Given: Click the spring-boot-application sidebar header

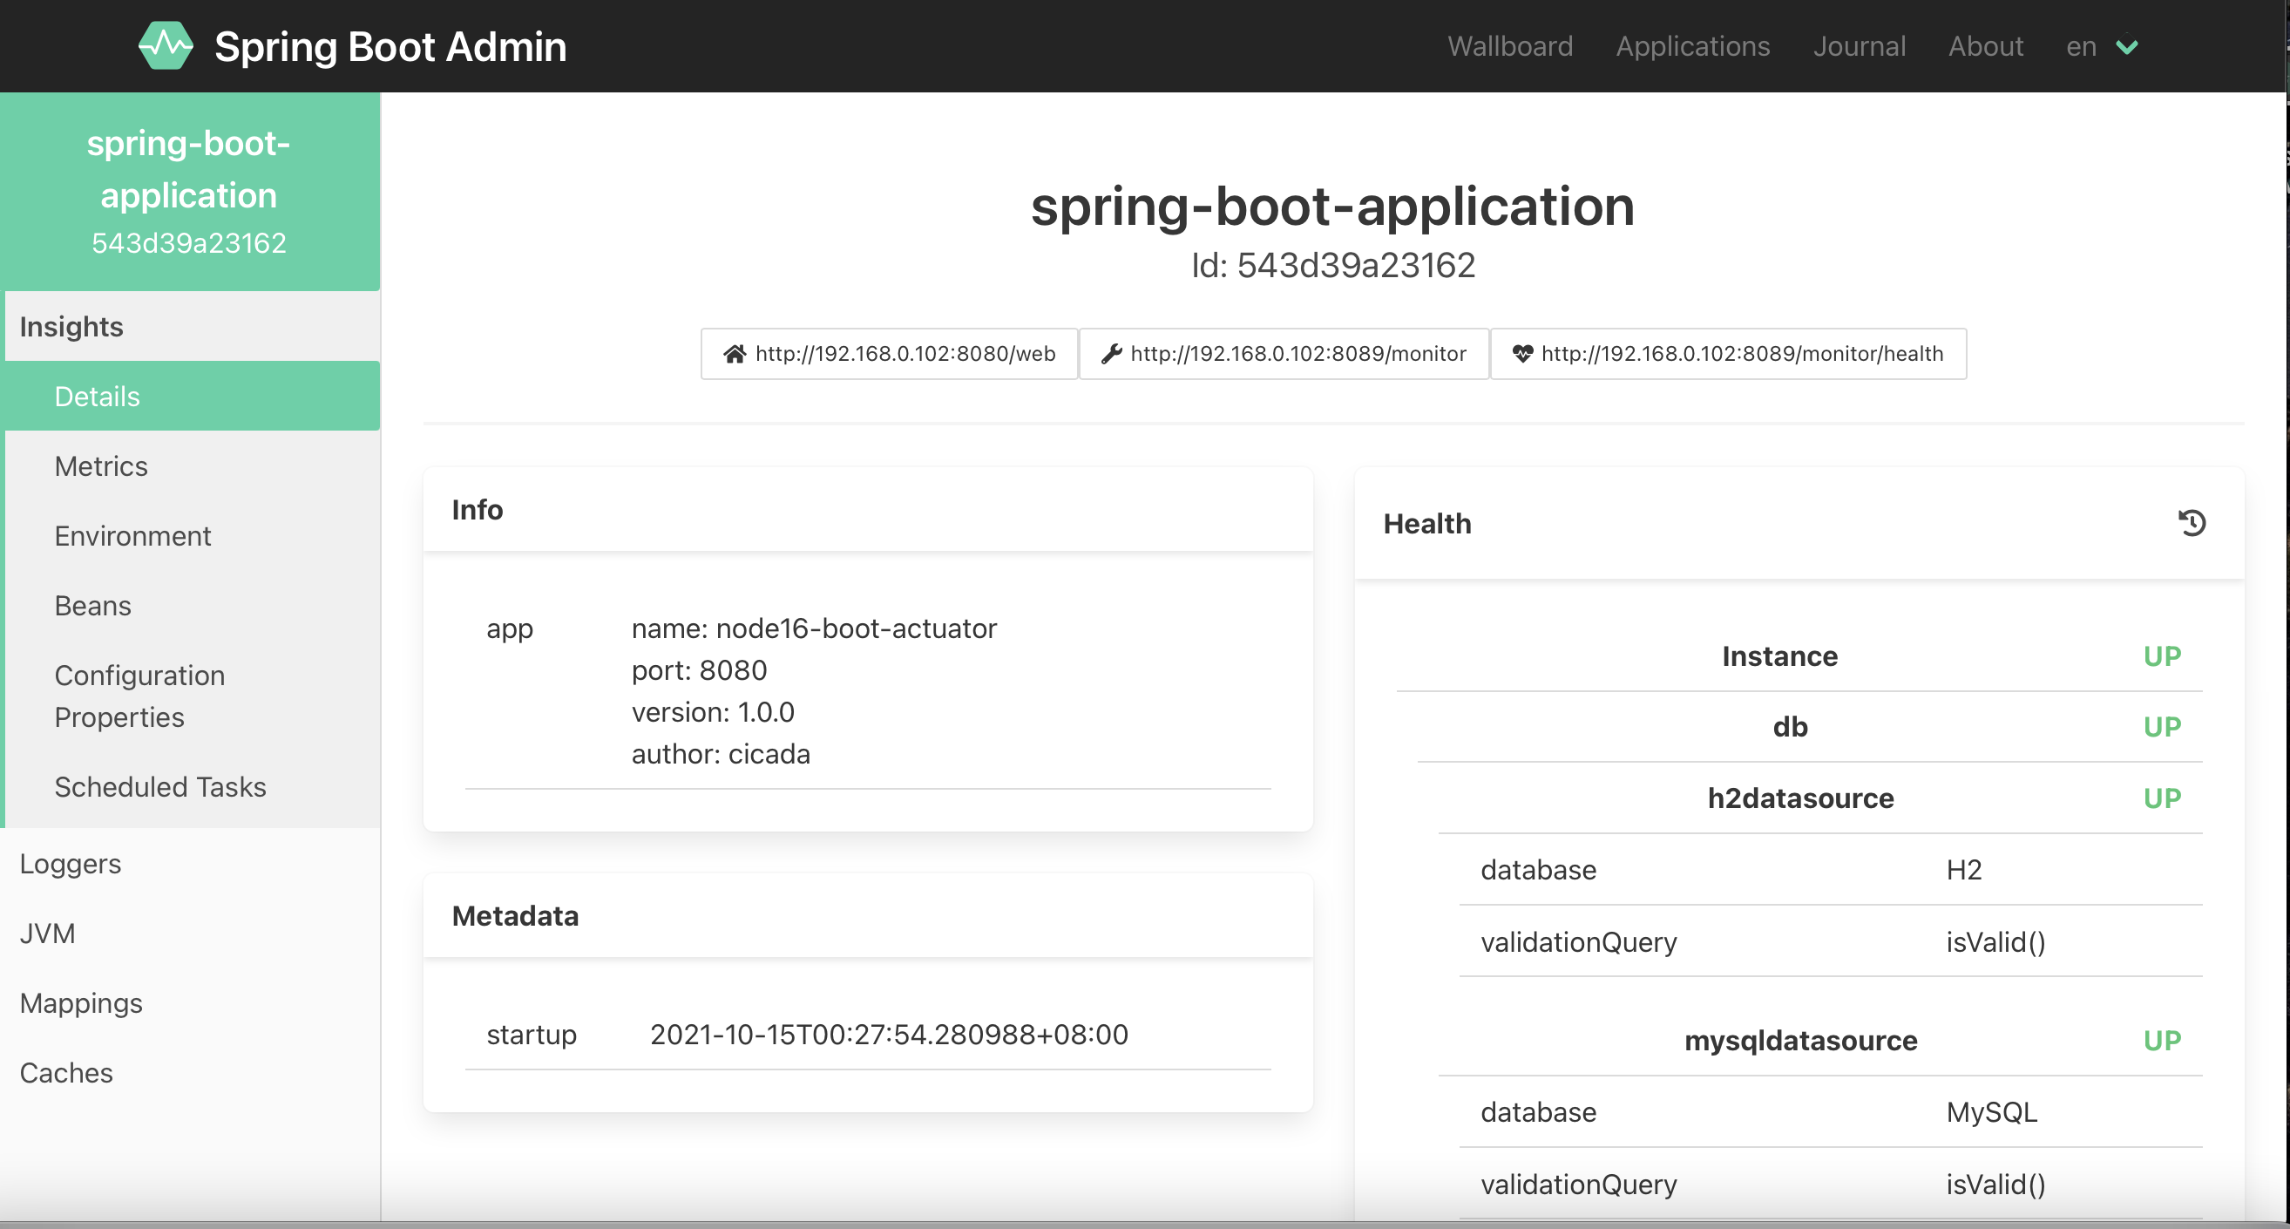Looking at the screenshot, I should [x=189, y=191].
